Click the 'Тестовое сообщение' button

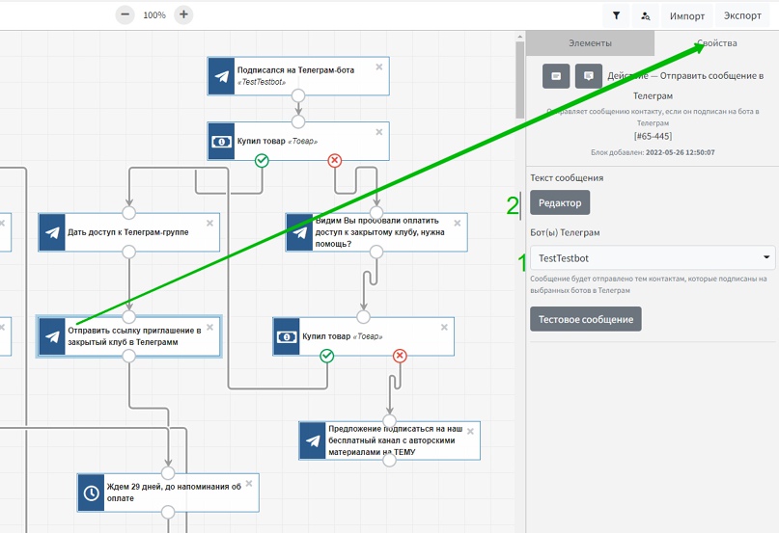(x=585, y=319)
